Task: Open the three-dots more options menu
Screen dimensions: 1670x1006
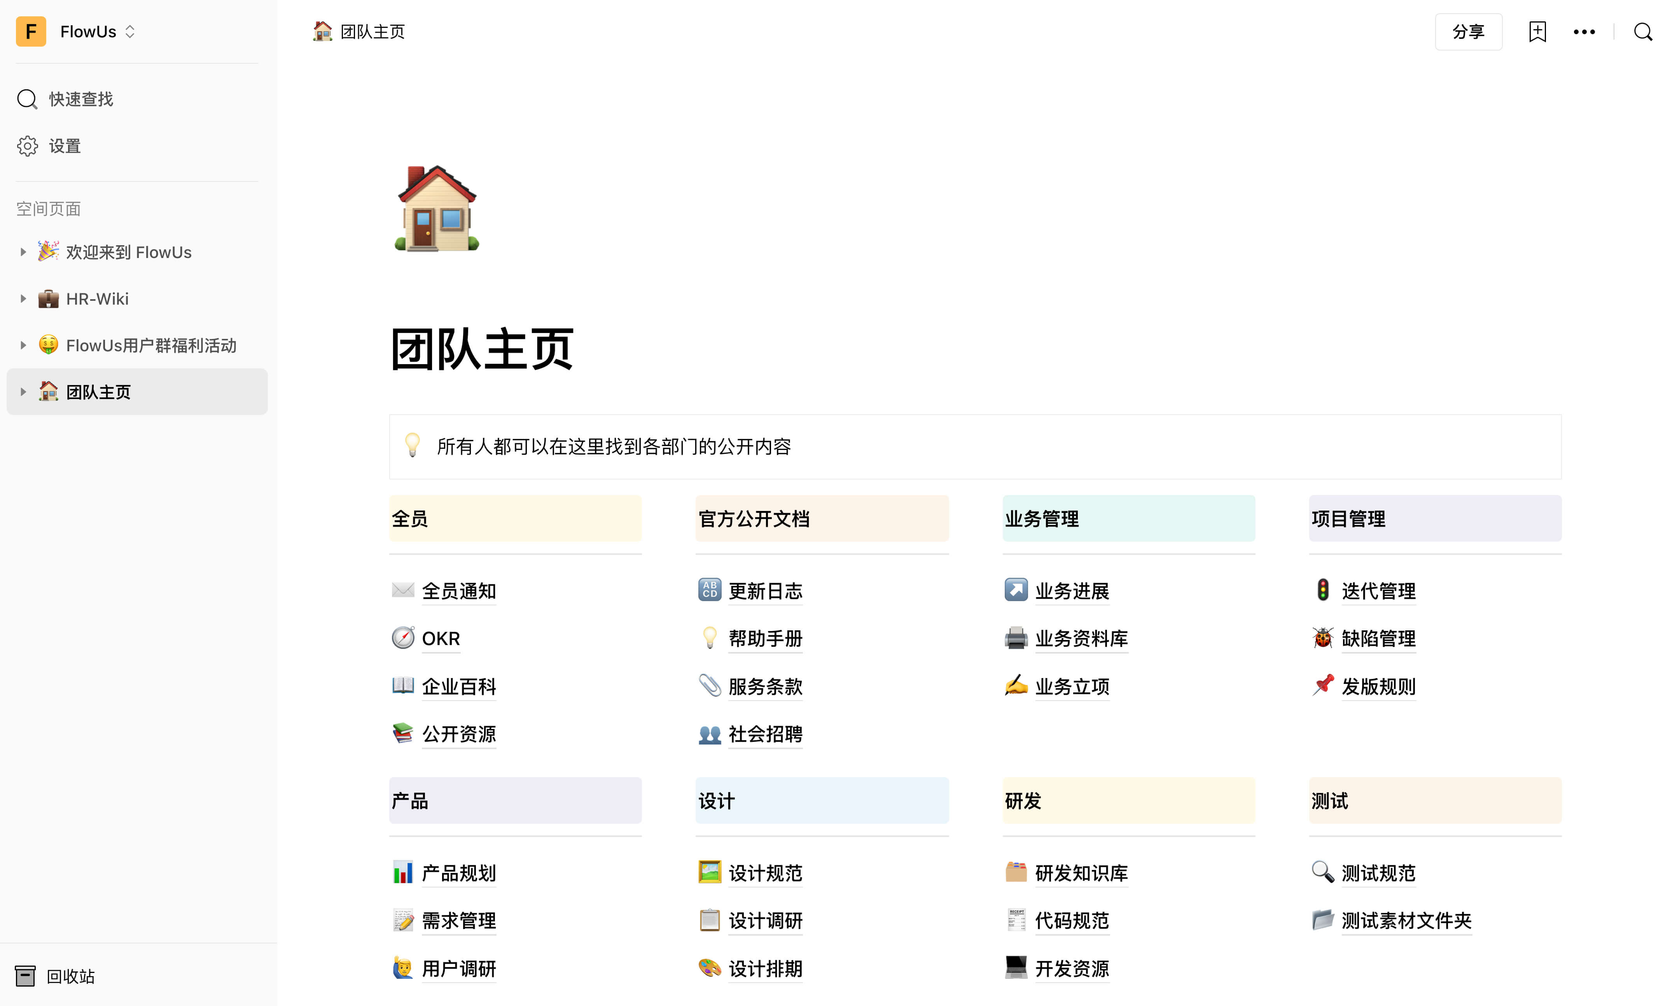Action: [1584, 32]
